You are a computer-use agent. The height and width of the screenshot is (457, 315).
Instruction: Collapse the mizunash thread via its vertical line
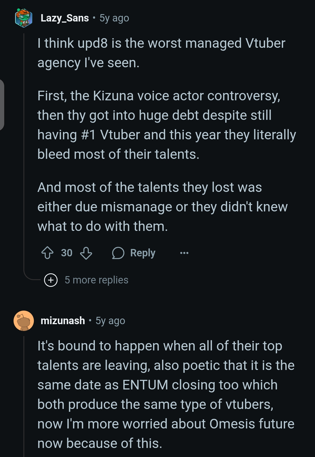tap(24, 396)
